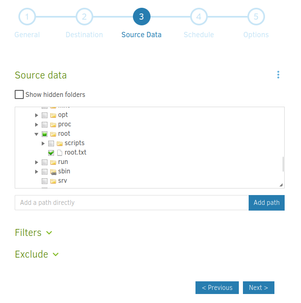The width and height of the screenshot is (301, 303).
Task: Click the opt folder icon
Action: (53, 115)
